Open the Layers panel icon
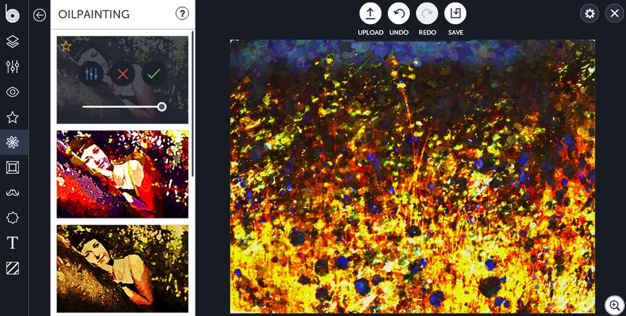 pyautogui.click(x=13, y=42)
